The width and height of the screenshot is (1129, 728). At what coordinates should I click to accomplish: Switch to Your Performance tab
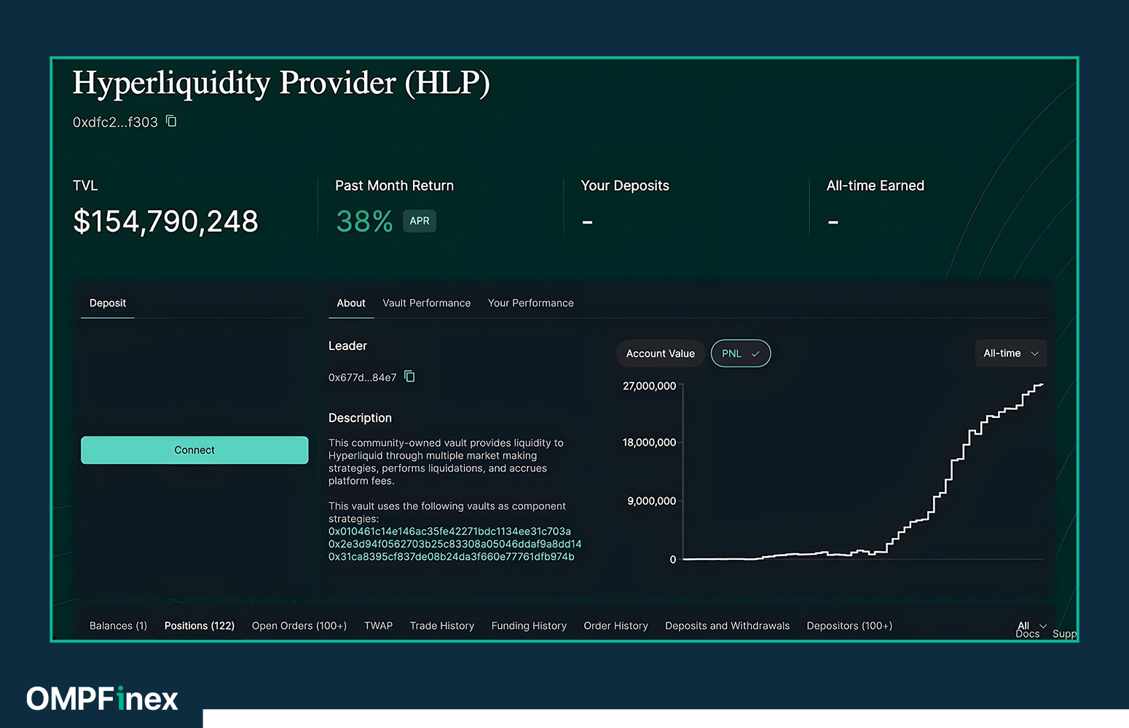(531, 303)
